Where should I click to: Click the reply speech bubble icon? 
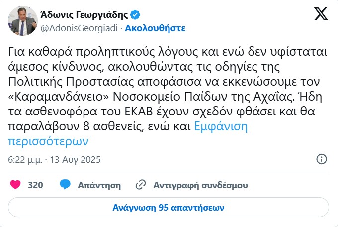pos(65,185)
